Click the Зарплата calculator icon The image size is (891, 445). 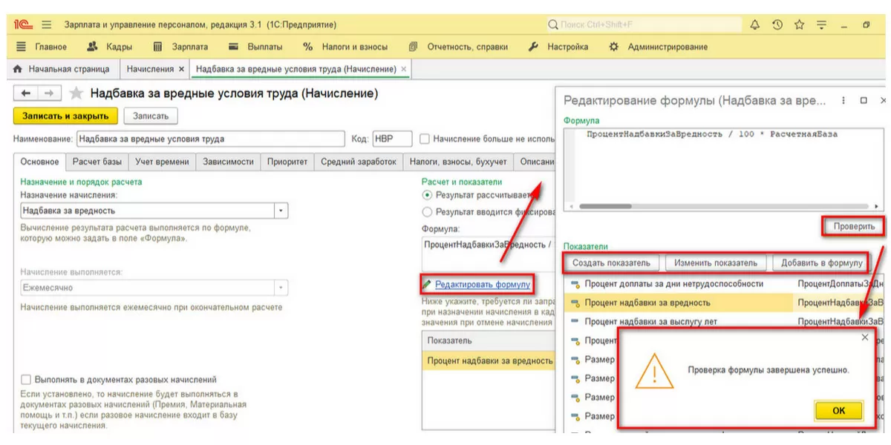coord(157,47)
